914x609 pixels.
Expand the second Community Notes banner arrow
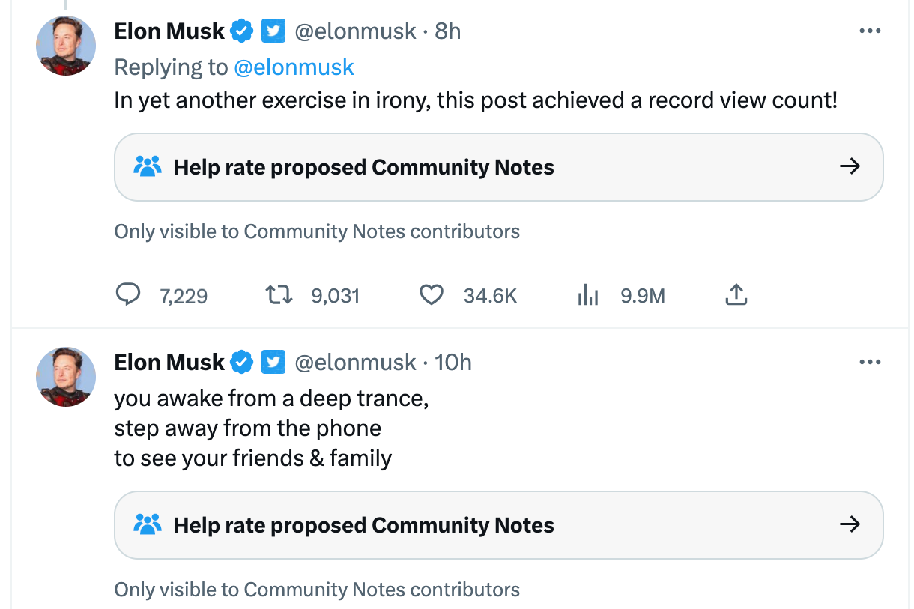850,525
